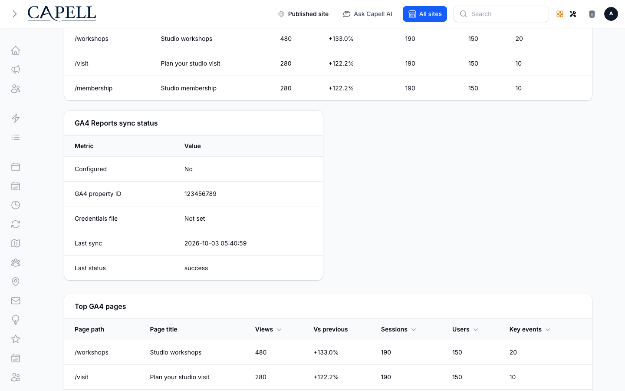This screenshot has width=625, height=391.
Task: Click the Last sync timestamp 2026-10-03 05:40:59
Action: click(216, 243)
